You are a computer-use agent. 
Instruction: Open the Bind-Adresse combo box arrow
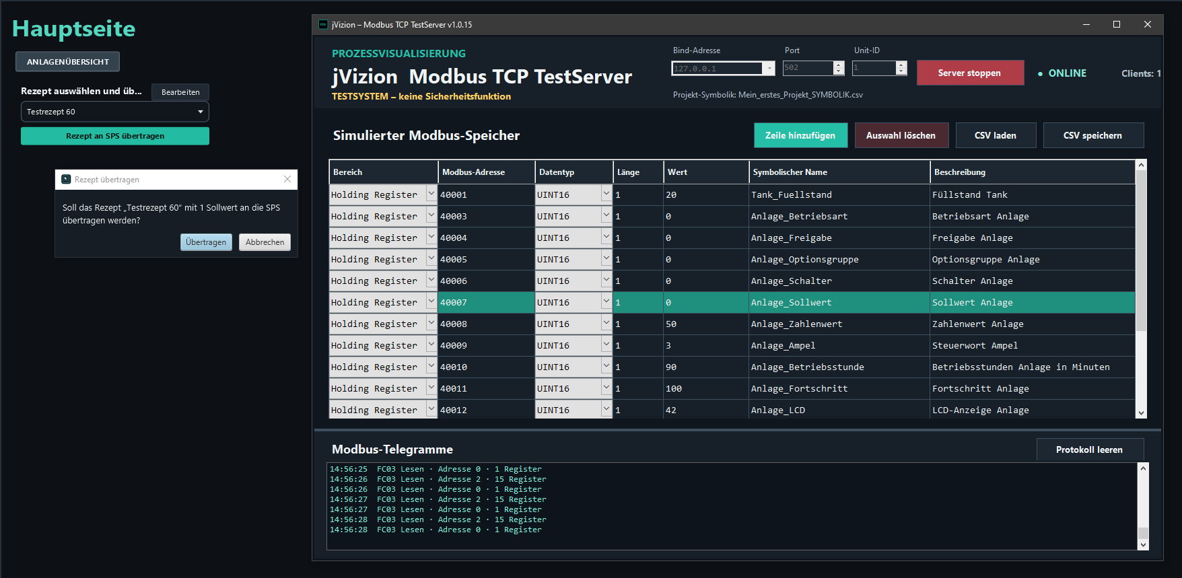pos(769,69)
